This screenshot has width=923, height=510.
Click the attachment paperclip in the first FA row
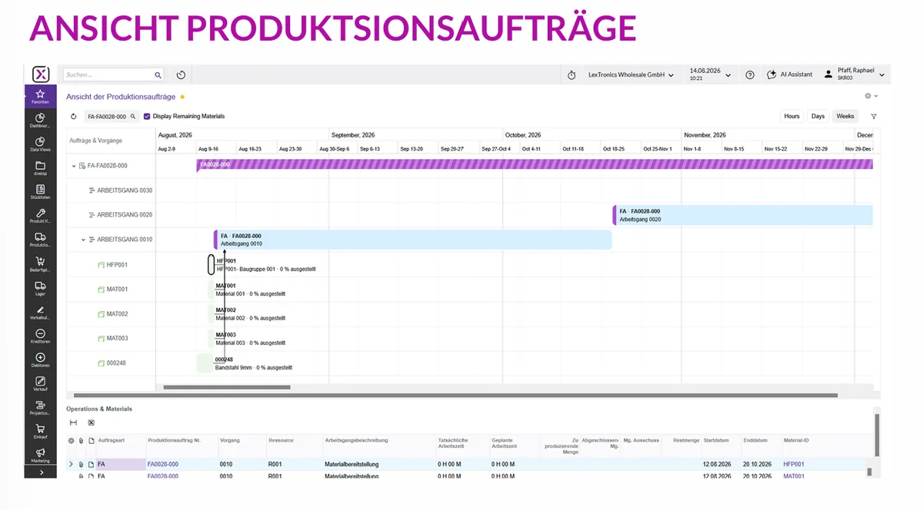(81, 465)
